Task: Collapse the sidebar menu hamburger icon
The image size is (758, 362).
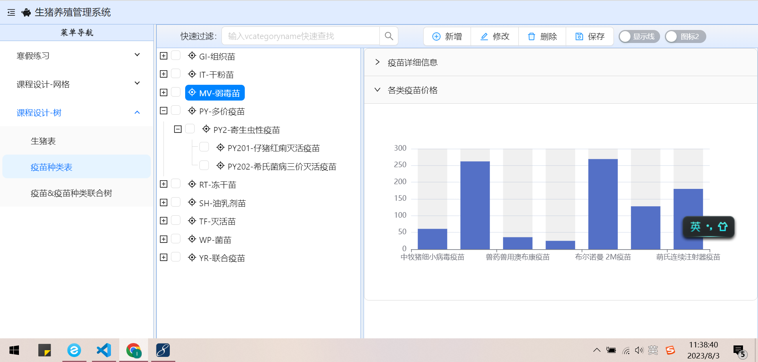Action: tap(11, 13)
